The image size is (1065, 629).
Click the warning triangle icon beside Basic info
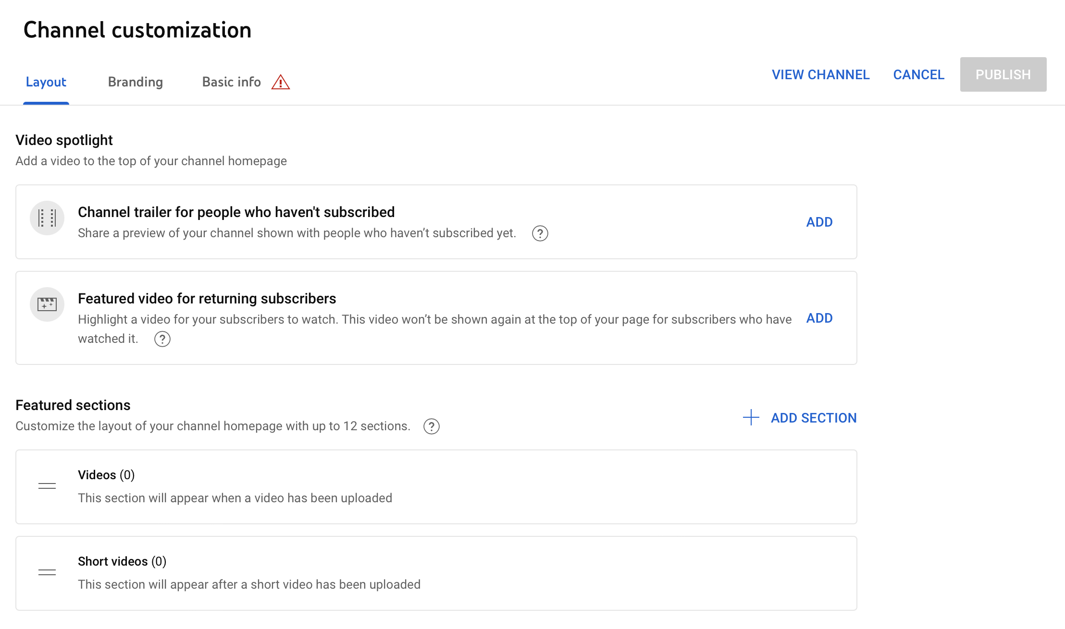[281, 82]
